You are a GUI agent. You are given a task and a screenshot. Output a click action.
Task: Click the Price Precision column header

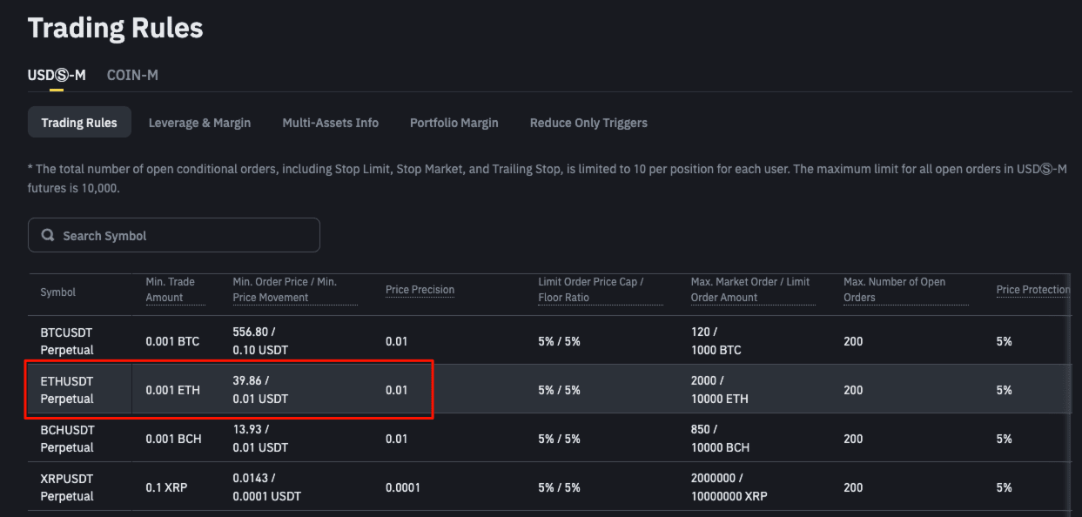(420, 290)
